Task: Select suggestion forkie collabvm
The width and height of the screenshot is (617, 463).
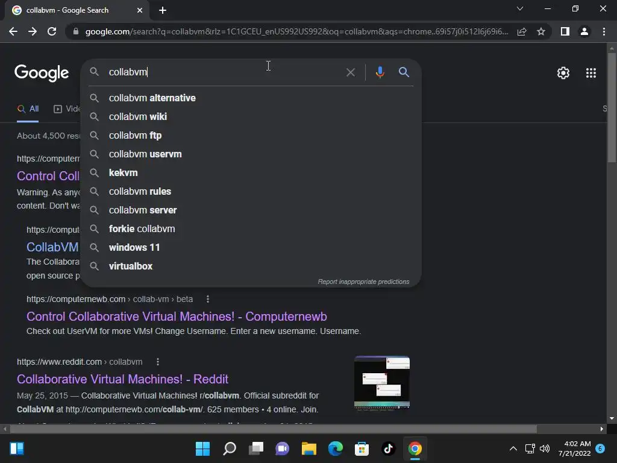Action: tap(251, 228)
